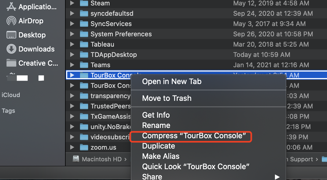Viewport: 327px width, 180px height.
Task: Select Get Info from context menu
Action: 156,115
